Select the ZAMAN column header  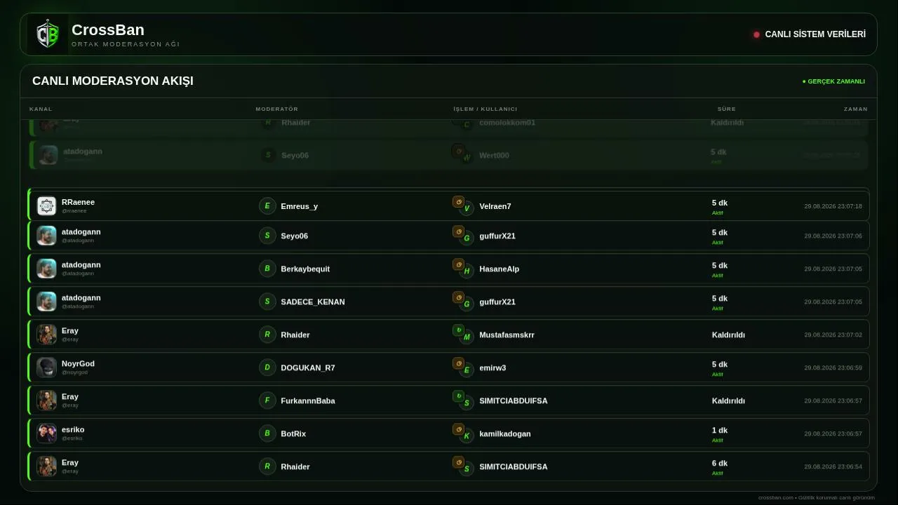point(856,109)
